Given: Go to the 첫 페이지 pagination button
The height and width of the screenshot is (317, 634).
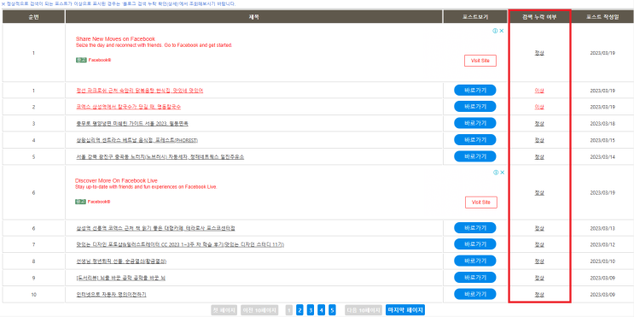Looking at the screenshot, I should (x=224, y=310).
